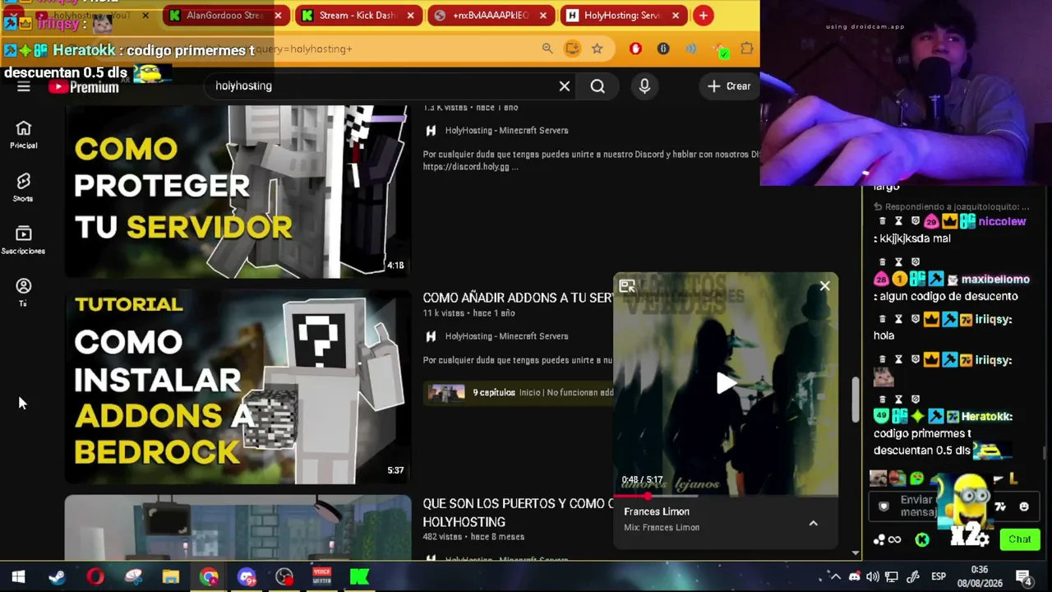Screen dimensions: 1052x592
Task: Open the discord.holy.gg description link
Action: pos(466,167)
